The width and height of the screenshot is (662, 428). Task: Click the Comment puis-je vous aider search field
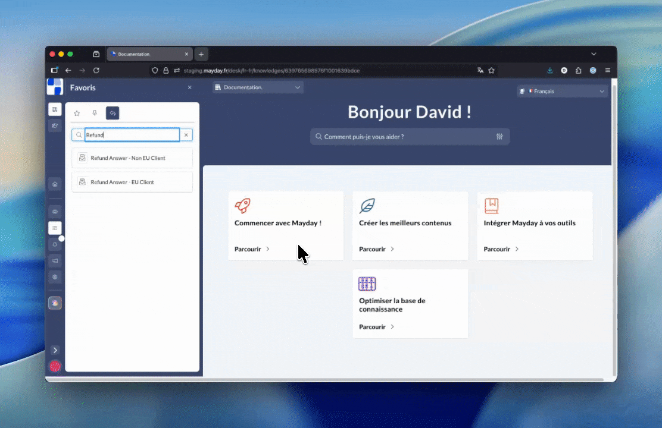pos(405,137)
